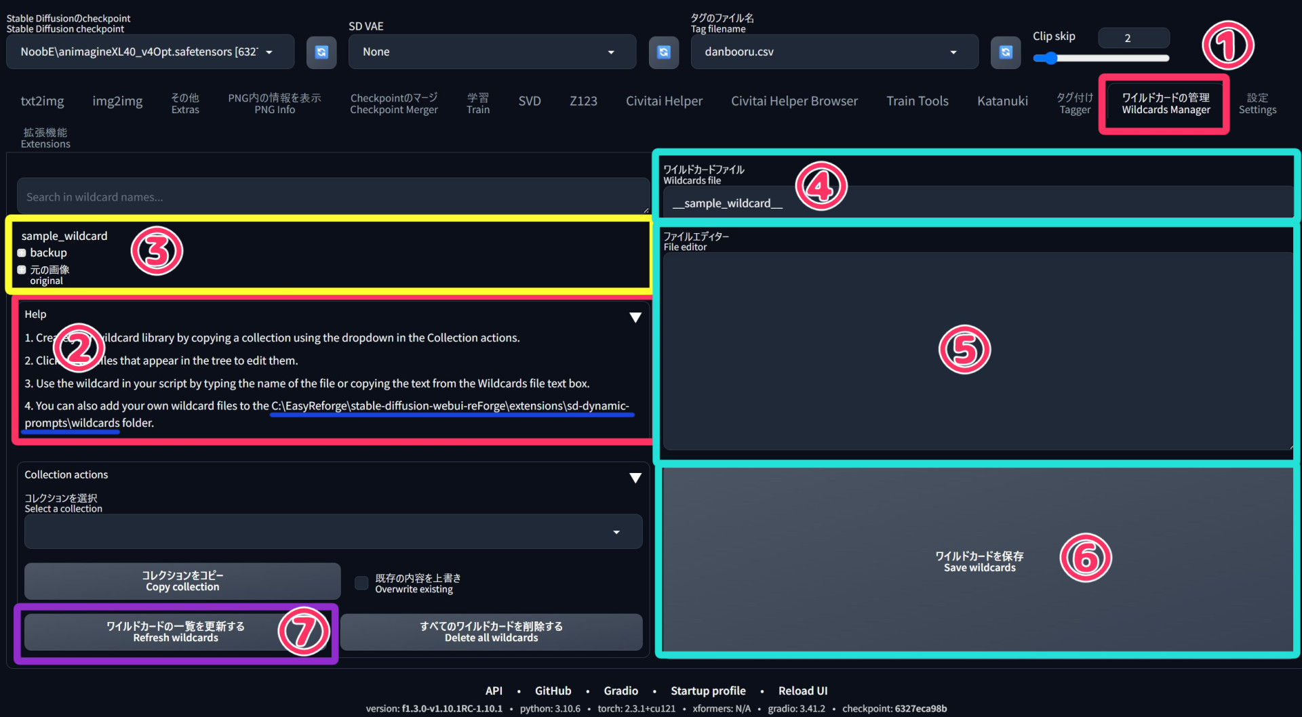Open the Select a collection dropdown
Viewport: 1302px width, 717px height.
(x=333, y=532)
